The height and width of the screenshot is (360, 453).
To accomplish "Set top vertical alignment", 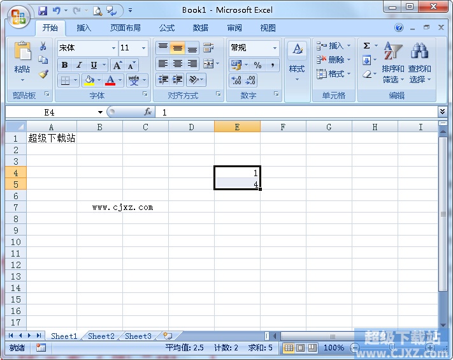I will [x=163, y=48].
